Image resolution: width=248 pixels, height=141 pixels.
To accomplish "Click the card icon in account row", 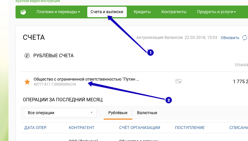I will pos(178,81).
